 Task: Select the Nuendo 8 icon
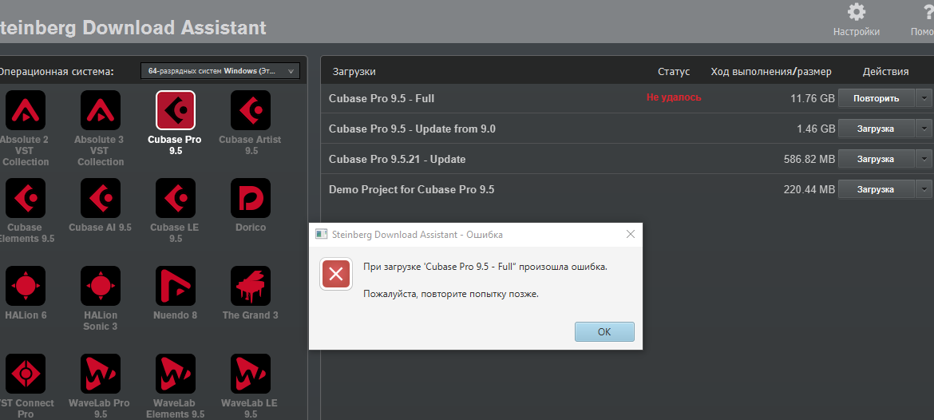(176, 286)
